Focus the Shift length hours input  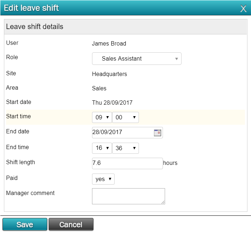pyautogui.click(x=127, y=163)
